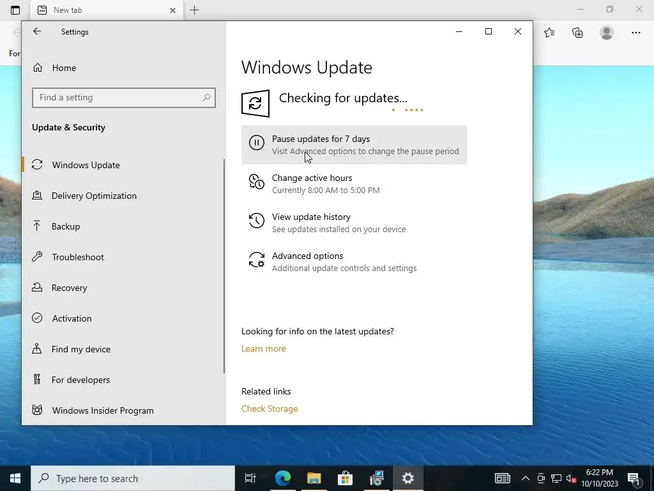Viewport: 654px width, 491px height.
Task: Open a new tab in Edge
Action: coord(194,10)
